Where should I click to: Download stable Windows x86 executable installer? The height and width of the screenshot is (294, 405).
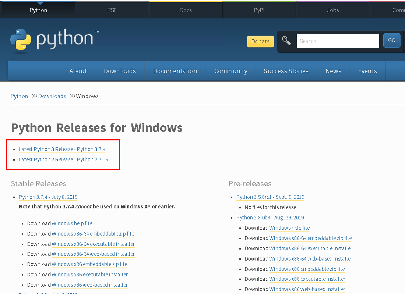(89, 275)
